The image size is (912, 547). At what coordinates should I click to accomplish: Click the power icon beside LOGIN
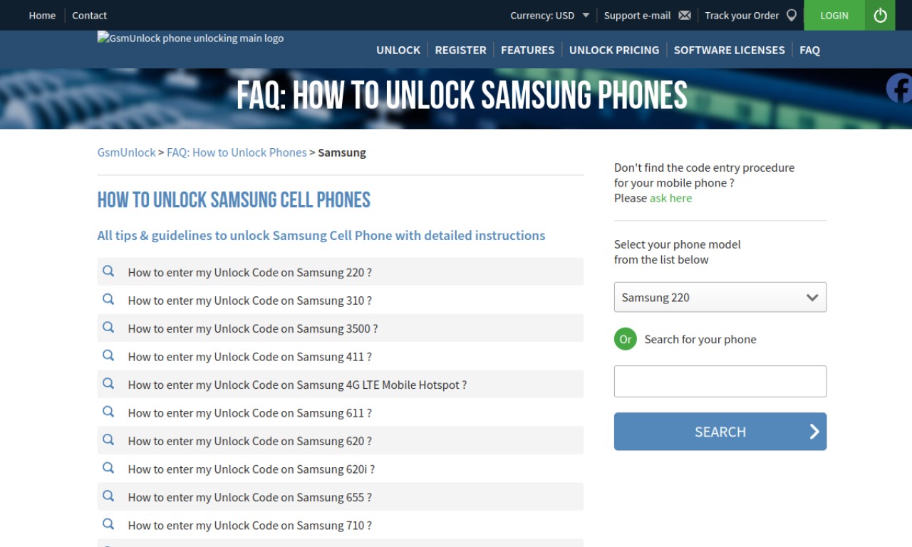click(880, 15)
